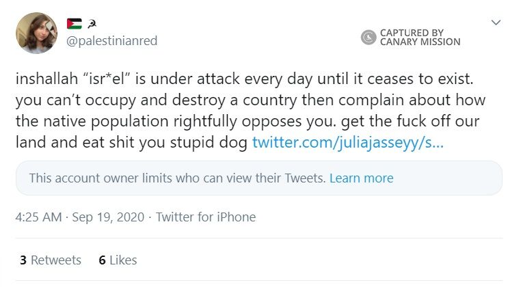The width and height of the screenshot is (521, 287).
Task: Click the Palestinian flag emoji in display name
Action: [74, 25]
